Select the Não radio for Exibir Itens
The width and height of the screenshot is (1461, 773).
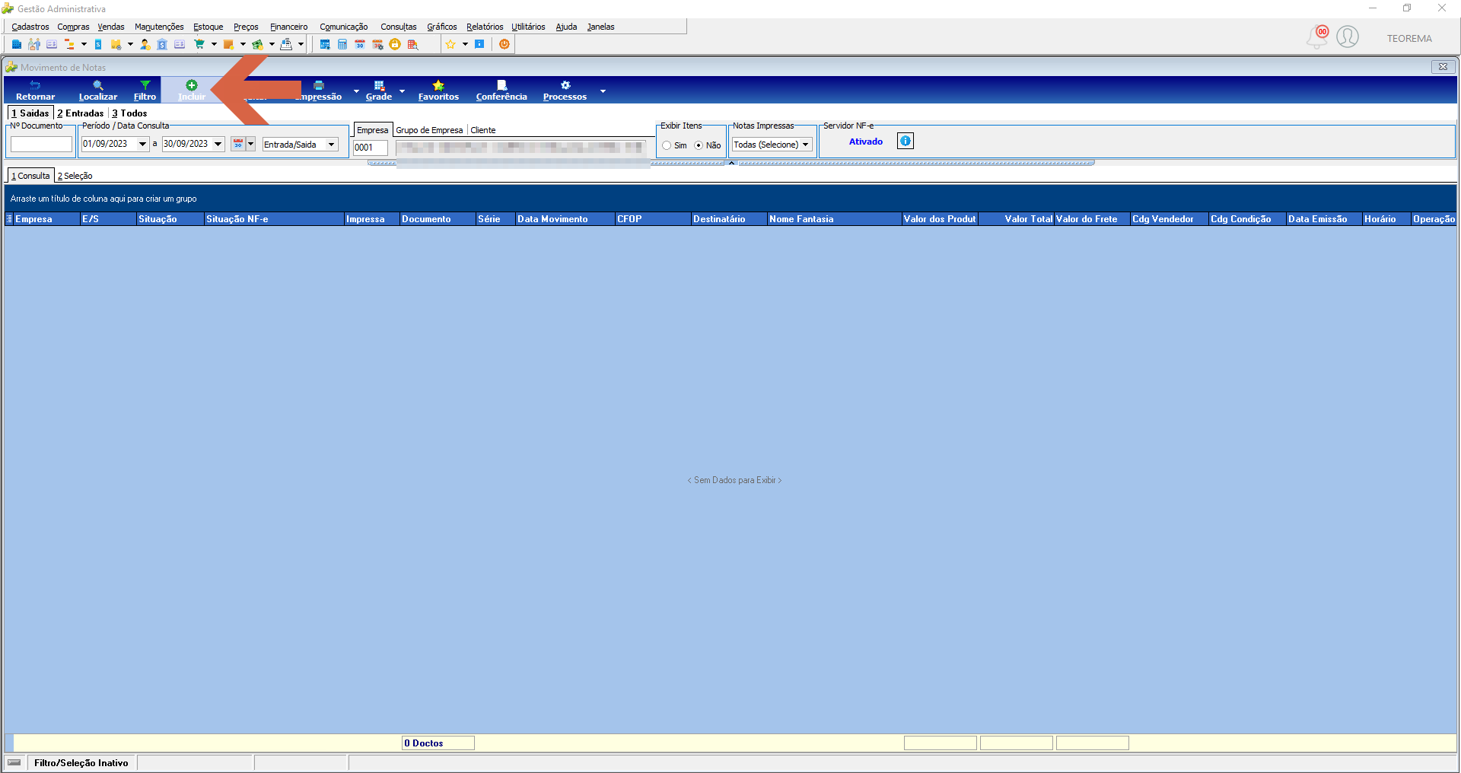[x=699, y=145]
